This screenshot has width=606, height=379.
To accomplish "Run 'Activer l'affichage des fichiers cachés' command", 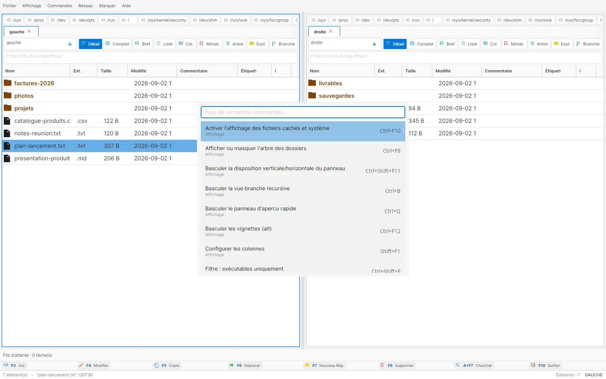I will [x=303, y=131].
